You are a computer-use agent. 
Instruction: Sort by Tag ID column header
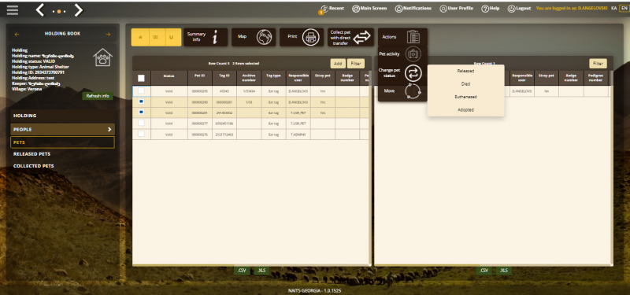tap(224, 77)
